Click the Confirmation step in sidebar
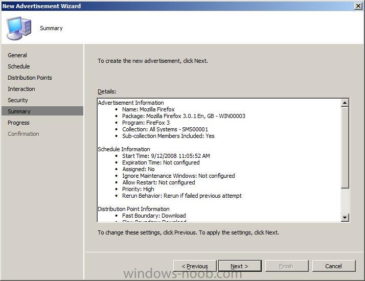 coord(24,134)
